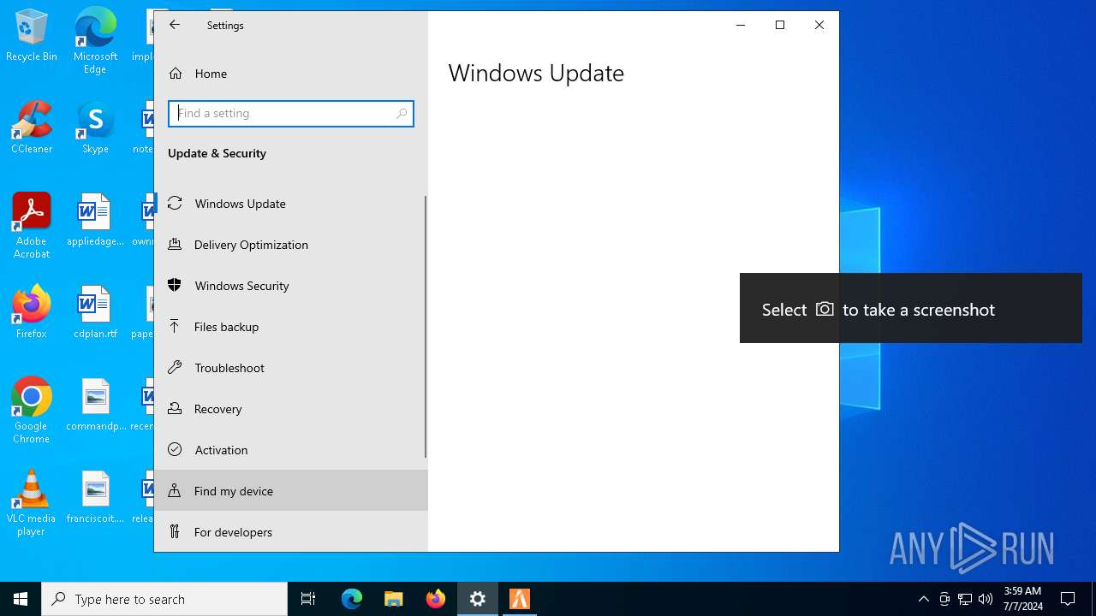
Task: Launch CCleaner from desktop
Action: tap(32, 128)
